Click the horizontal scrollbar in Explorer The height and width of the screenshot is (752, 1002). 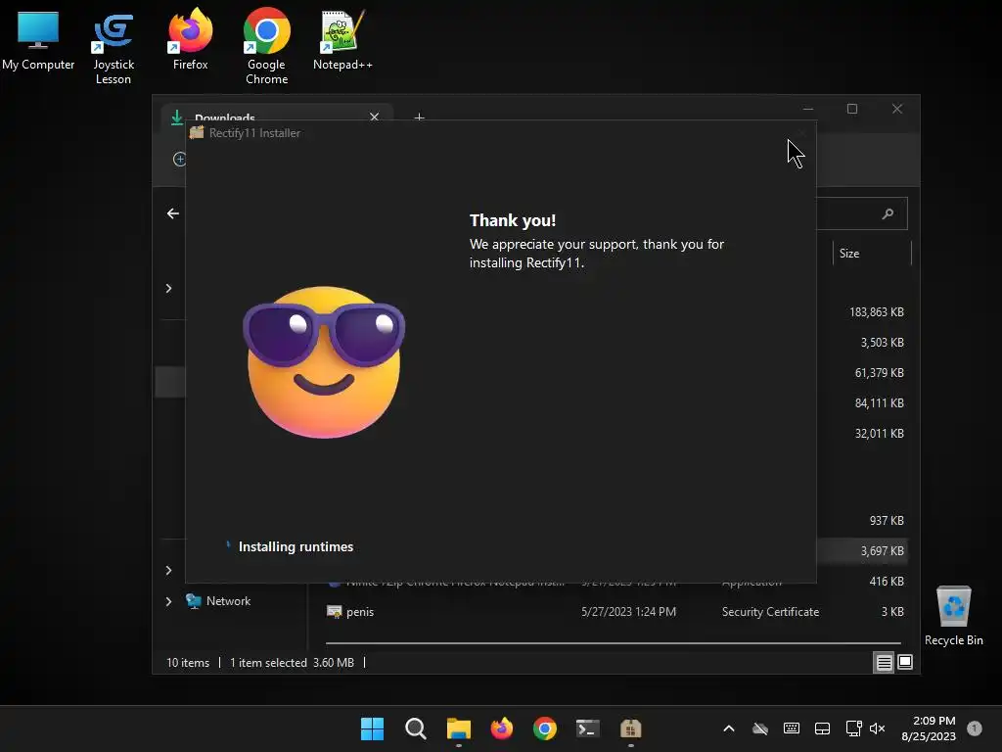pos(613,642)
